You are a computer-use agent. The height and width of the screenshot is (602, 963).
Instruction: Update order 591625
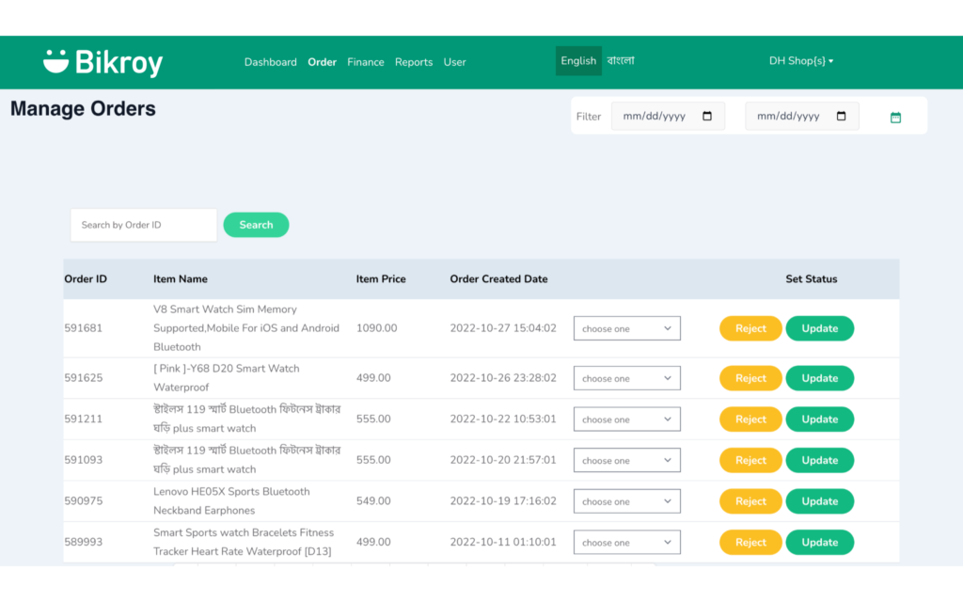[x=820, y=378]
